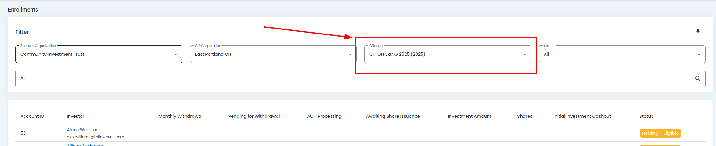Open the Sponsor Organization dropdown
The image size is (716, 146).
[99, 54]
